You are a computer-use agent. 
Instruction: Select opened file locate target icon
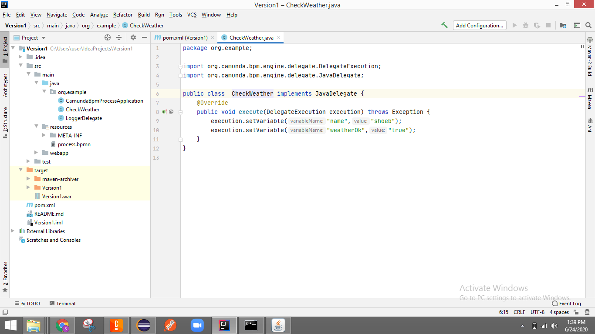108,37
